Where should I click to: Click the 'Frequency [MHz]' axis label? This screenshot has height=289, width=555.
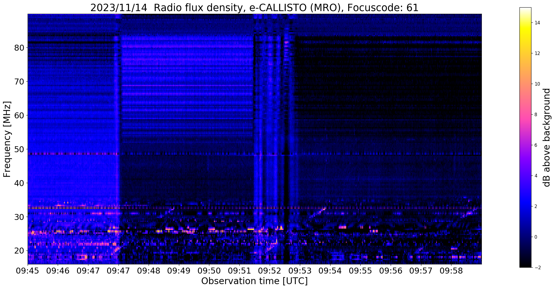click(x=7, y=139)
